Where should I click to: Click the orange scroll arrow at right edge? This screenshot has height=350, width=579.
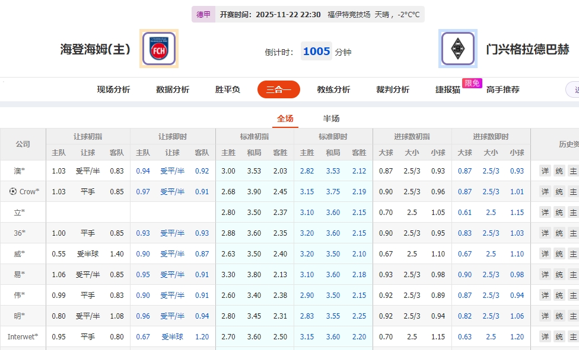click(x=573, y=89)
